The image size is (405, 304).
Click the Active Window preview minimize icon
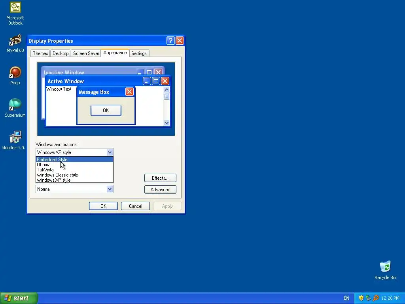(x=147, y=81)
